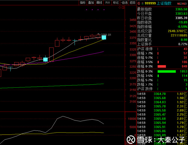The width and height of the screenshot is (188, 145).
Task: Click the 上证指数 index name
Action: click(x=164, y=3)
